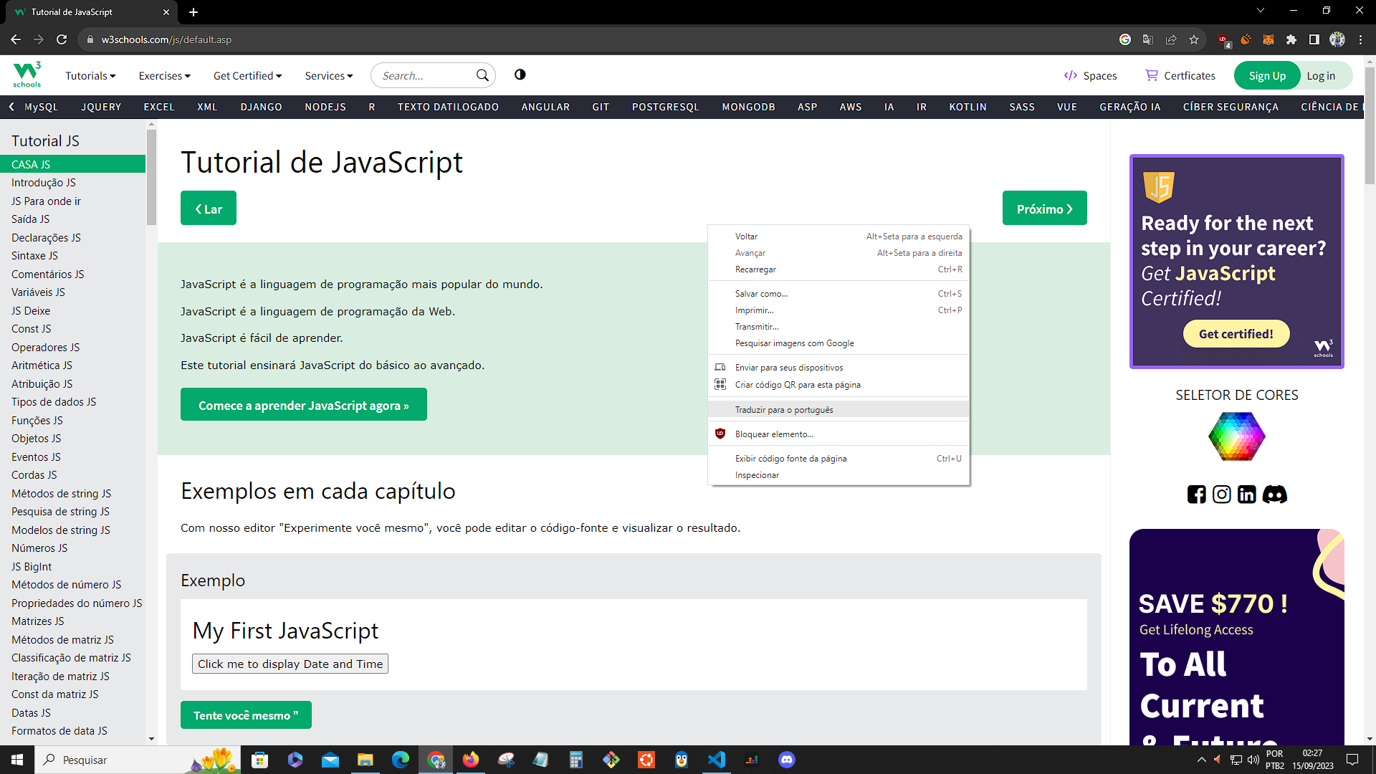Click 'Comece a aprender JavaScript agora' button
This screenshot has width=1376, height=774.
(x=304, y=405)
